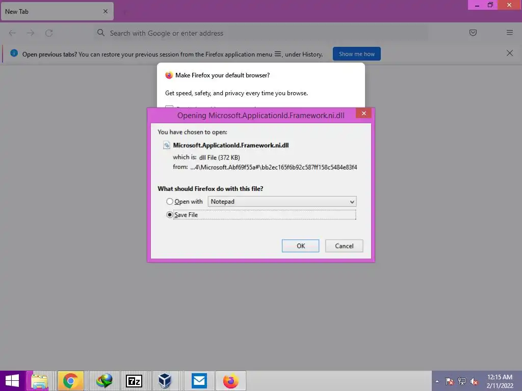Launch Google Chrome from the taskbar
Image resolution: width=522 pixels, height=391 pixels.
click(x=70, y=381)
